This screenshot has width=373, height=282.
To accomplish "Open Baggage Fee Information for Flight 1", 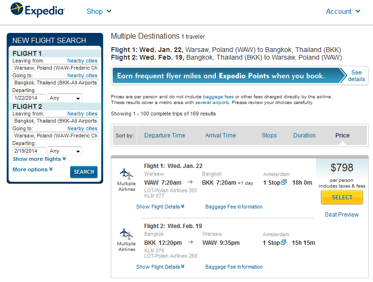I will coord(234,207).
